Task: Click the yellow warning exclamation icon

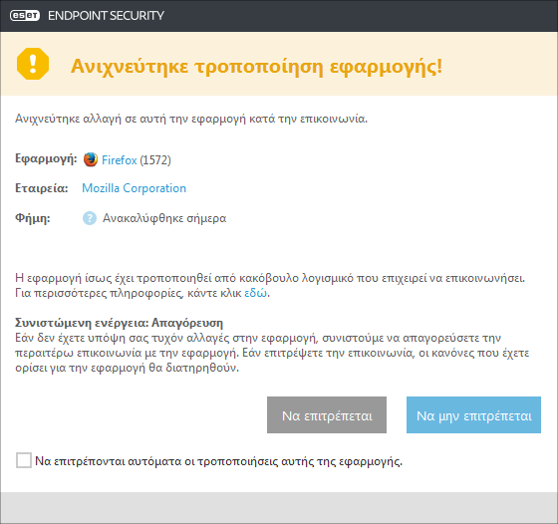Action: [33, 64]
